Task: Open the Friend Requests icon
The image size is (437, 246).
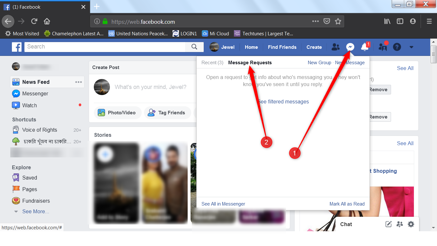Action: click(335, 47)
